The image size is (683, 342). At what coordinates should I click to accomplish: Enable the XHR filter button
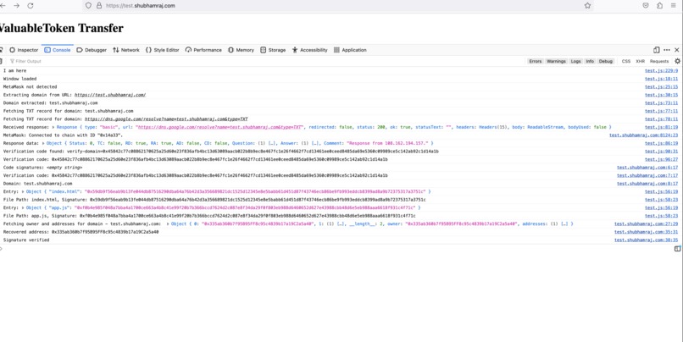(x=641, y=61)
